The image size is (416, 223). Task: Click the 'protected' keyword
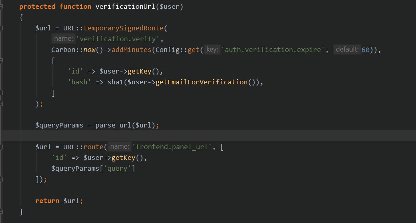pyautogui.click(x=37, y=7)
